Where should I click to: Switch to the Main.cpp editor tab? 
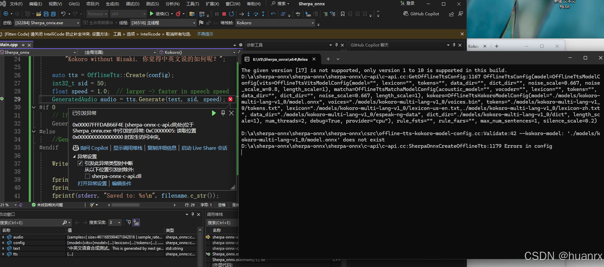point(9,45)
